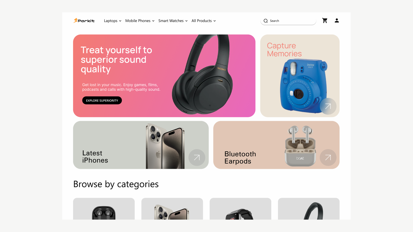The image size is (413, 232).
Task: Focus the Search input field
Action: point(288,21)
